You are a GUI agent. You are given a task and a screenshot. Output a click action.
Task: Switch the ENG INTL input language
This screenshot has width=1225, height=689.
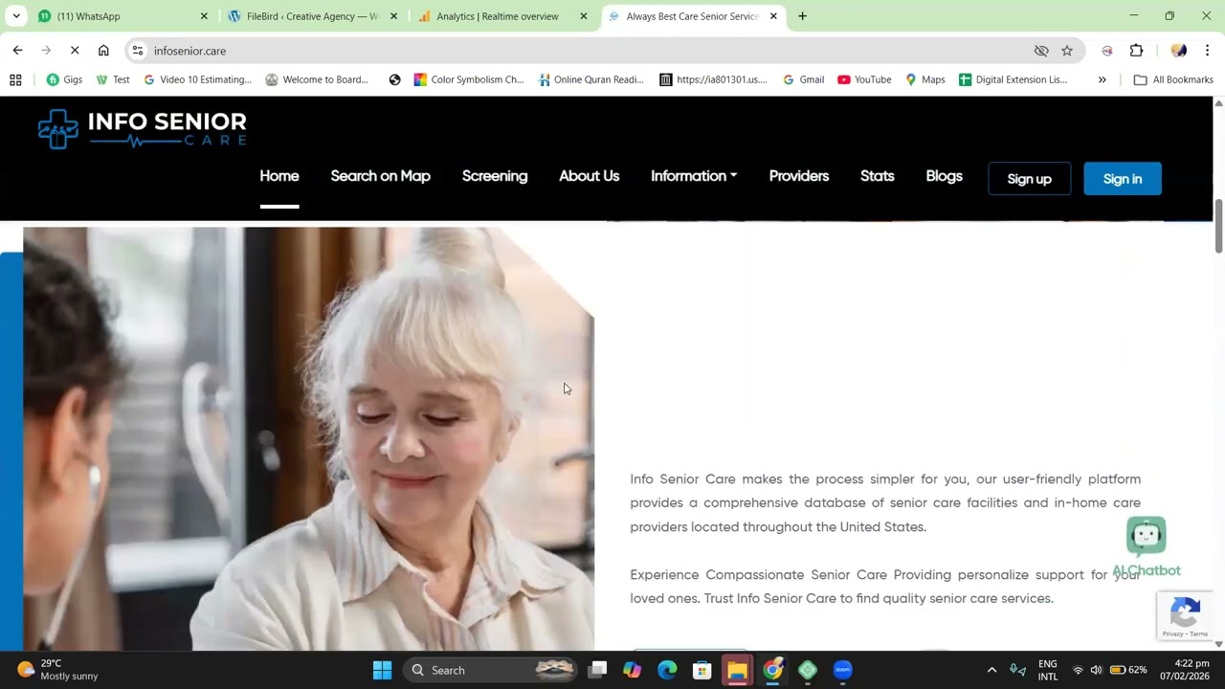click(x=1048, y=670)
